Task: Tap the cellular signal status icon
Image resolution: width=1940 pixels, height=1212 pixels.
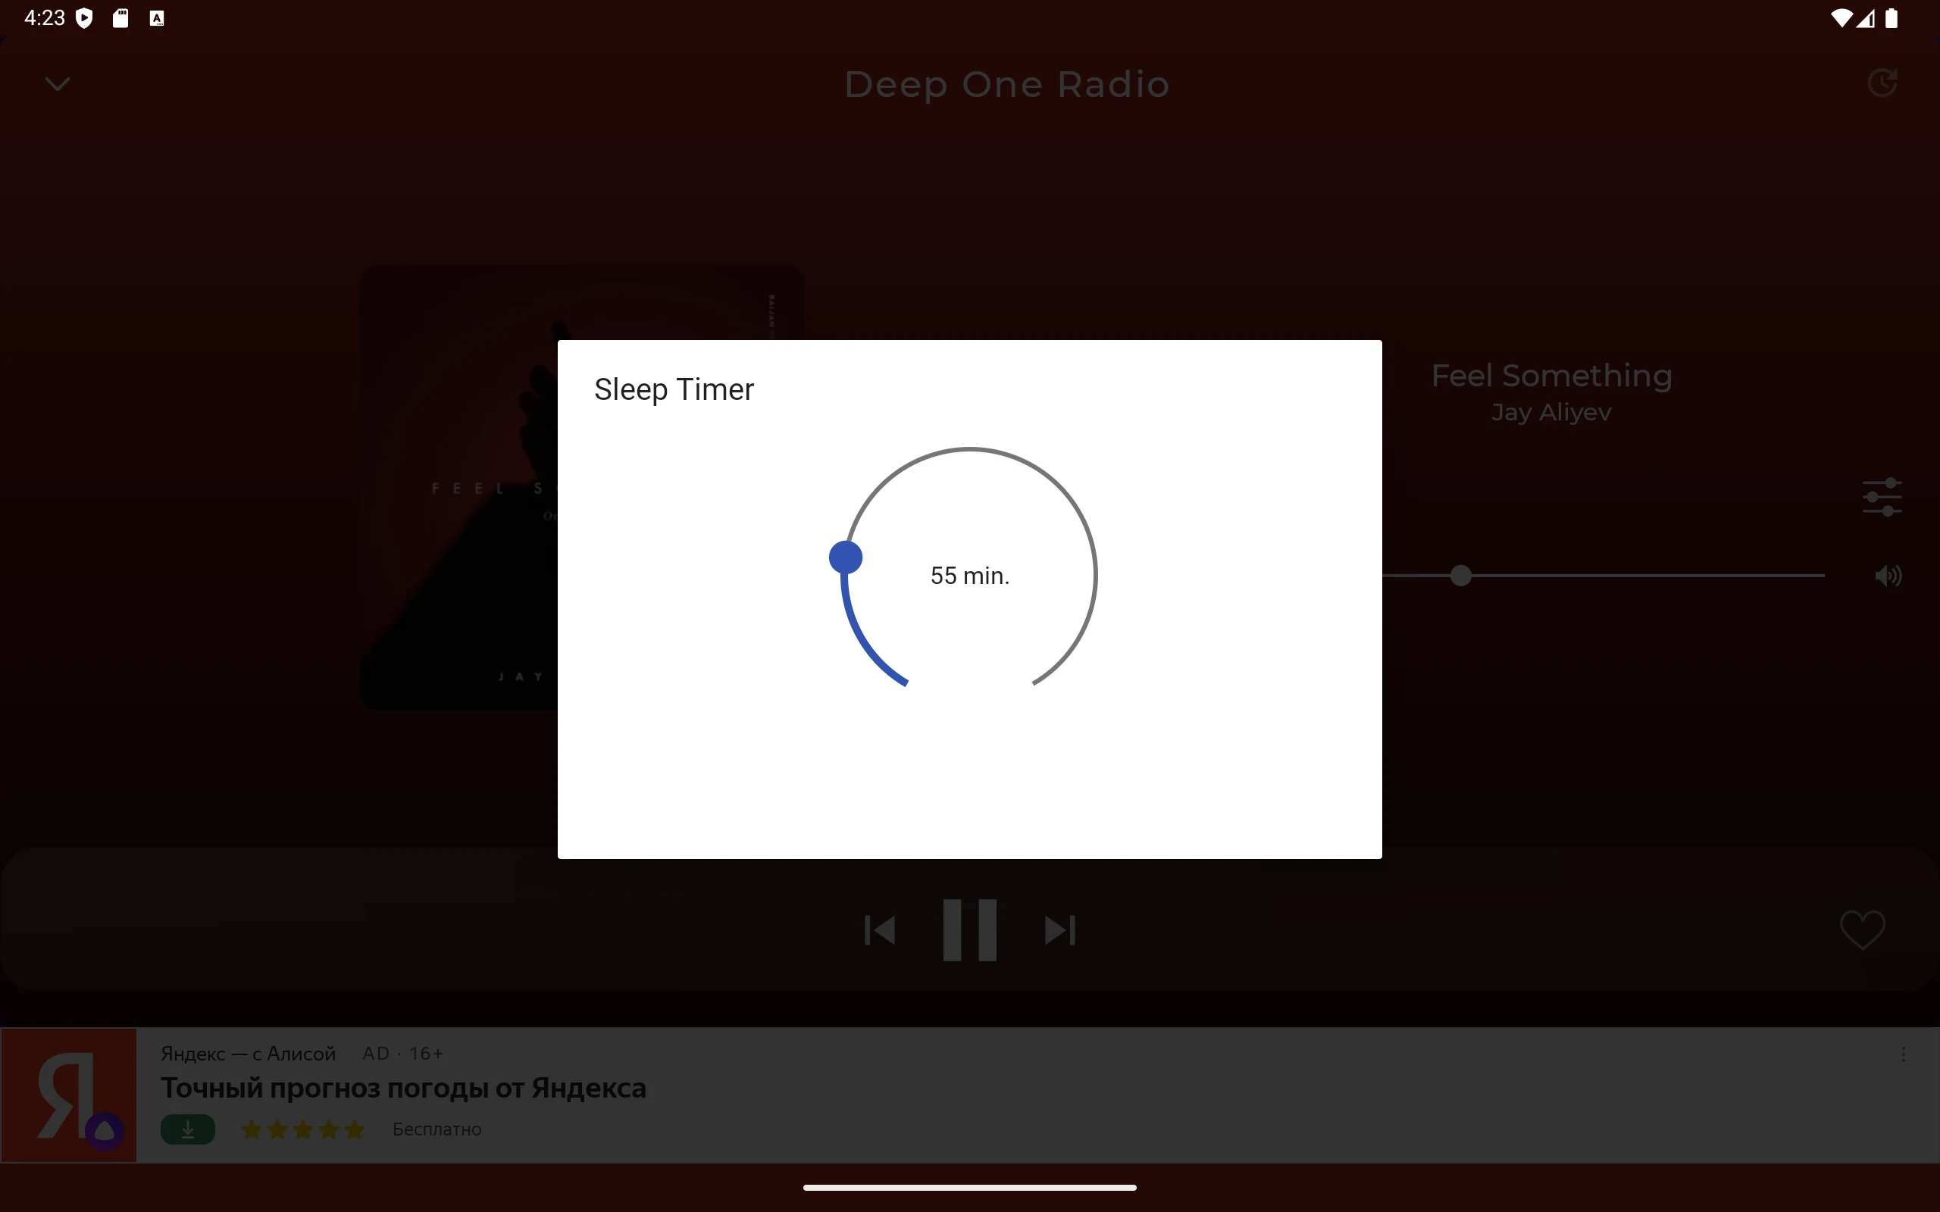Action: [1866, 18]
